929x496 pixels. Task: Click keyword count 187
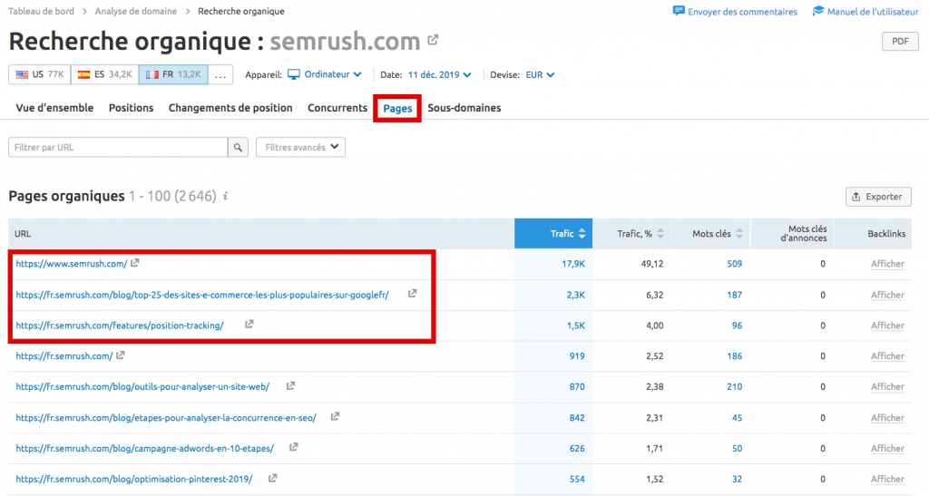click(x=734, y=294)
